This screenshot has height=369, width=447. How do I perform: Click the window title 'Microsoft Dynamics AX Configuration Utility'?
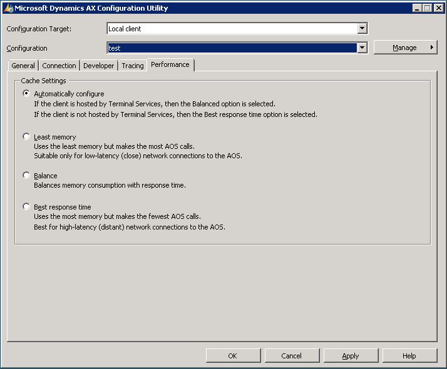pyautogui.click(x=91, y=8)
